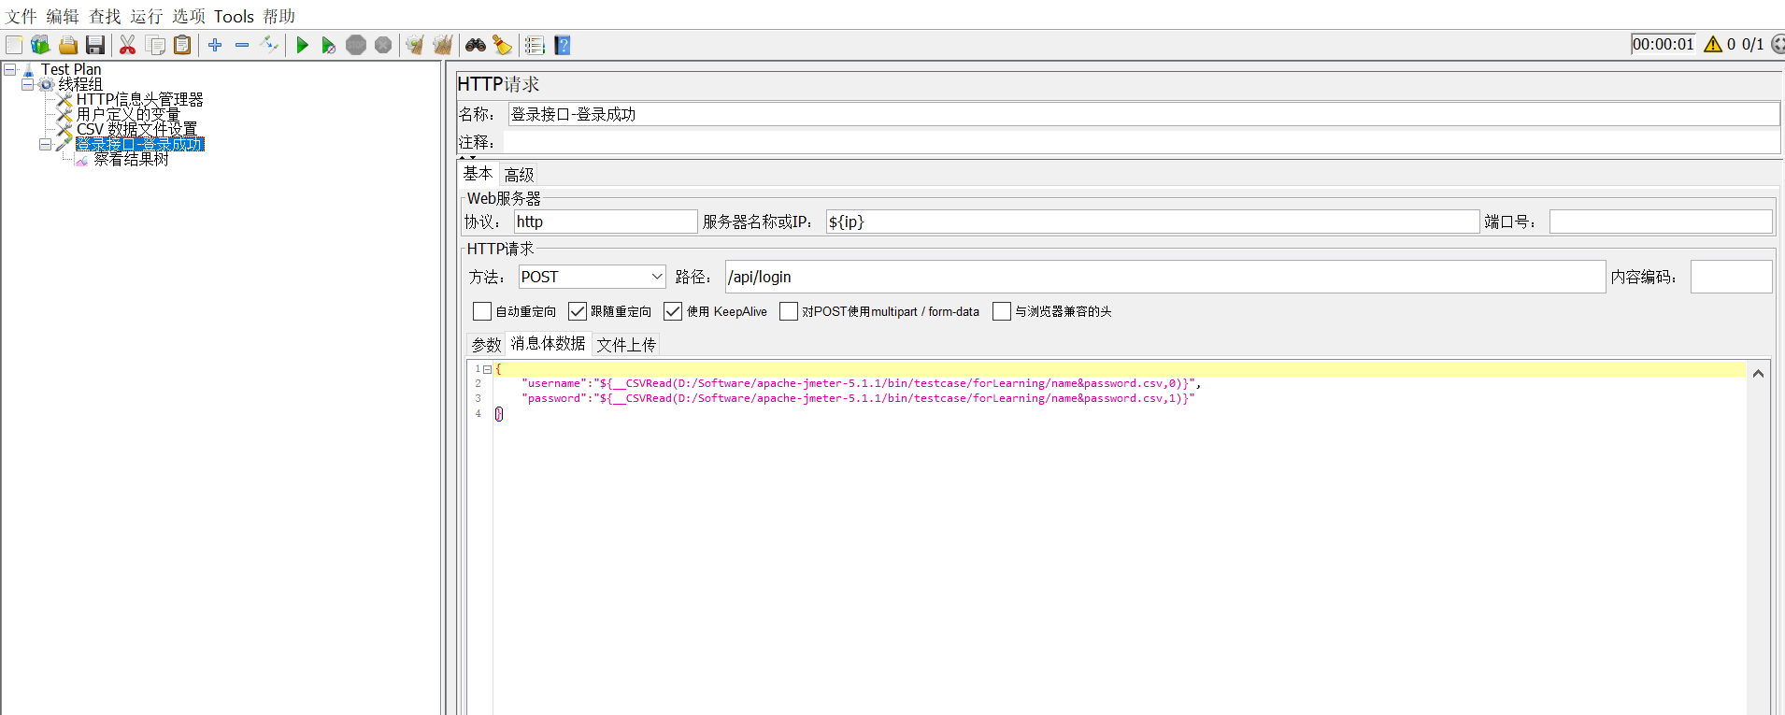Expand all with the plus icon
The height and width of the screenshot is (715, 1785).
[x=215, y=45]
